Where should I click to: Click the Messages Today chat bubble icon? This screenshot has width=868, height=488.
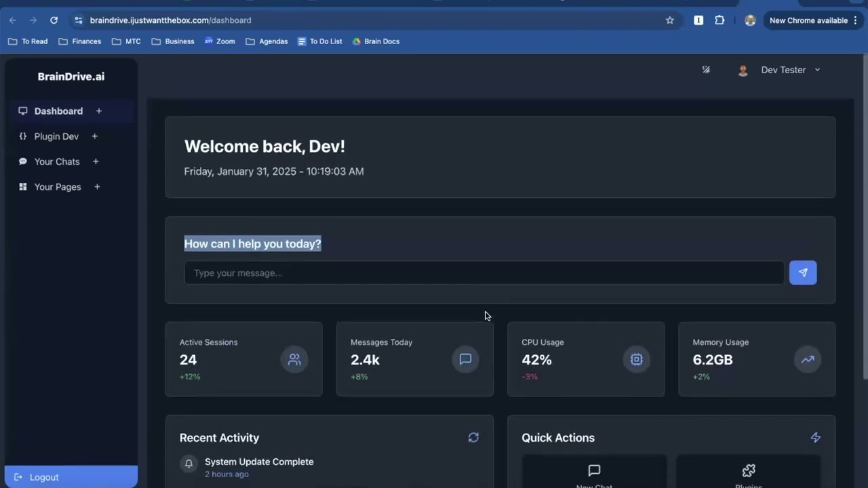point(465,359)
